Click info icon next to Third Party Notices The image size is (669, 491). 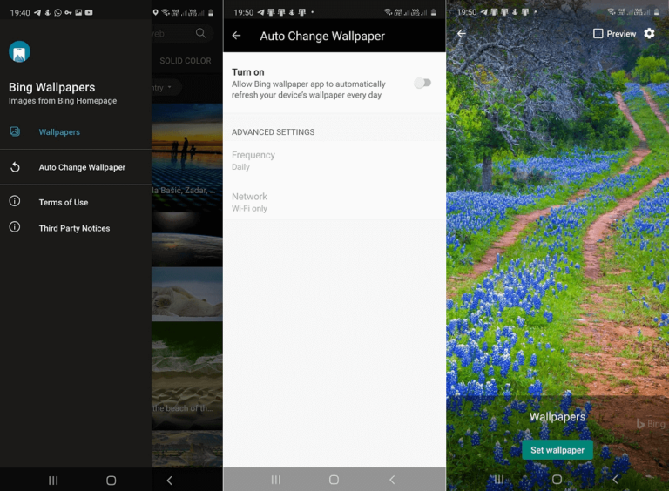click(x=15, y=226)
